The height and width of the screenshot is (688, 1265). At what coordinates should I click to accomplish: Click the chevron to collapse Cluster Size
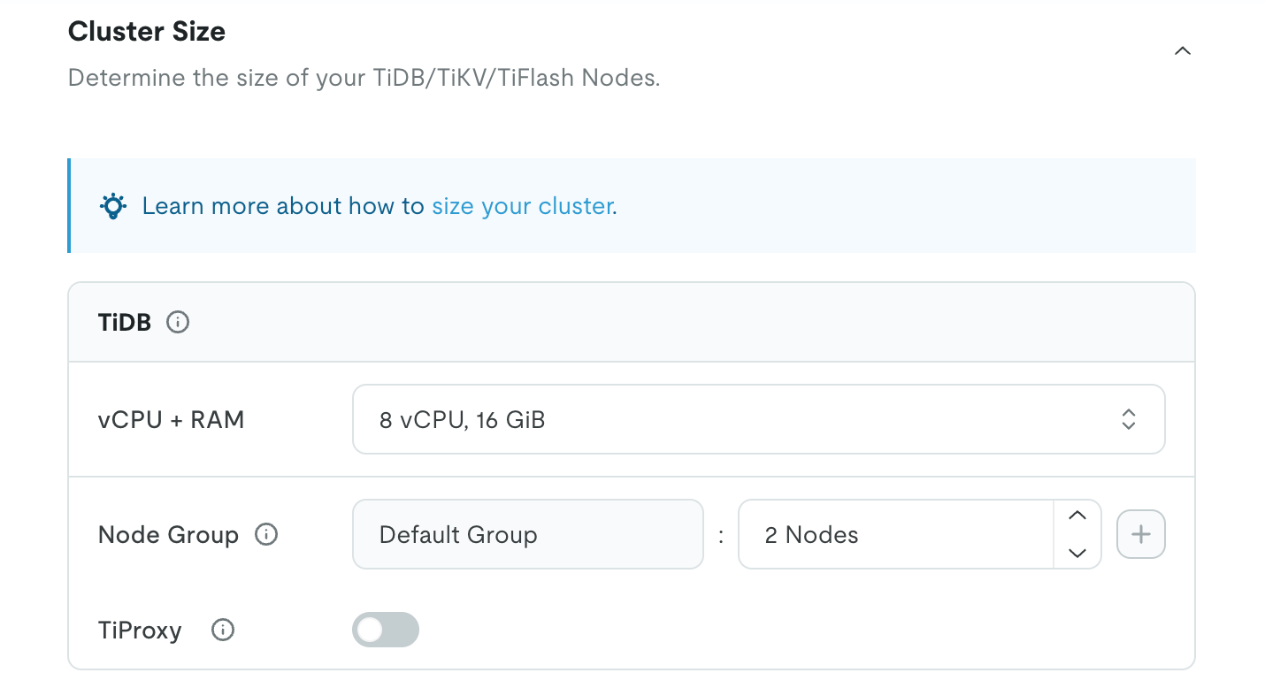[x=1183, y=50]
